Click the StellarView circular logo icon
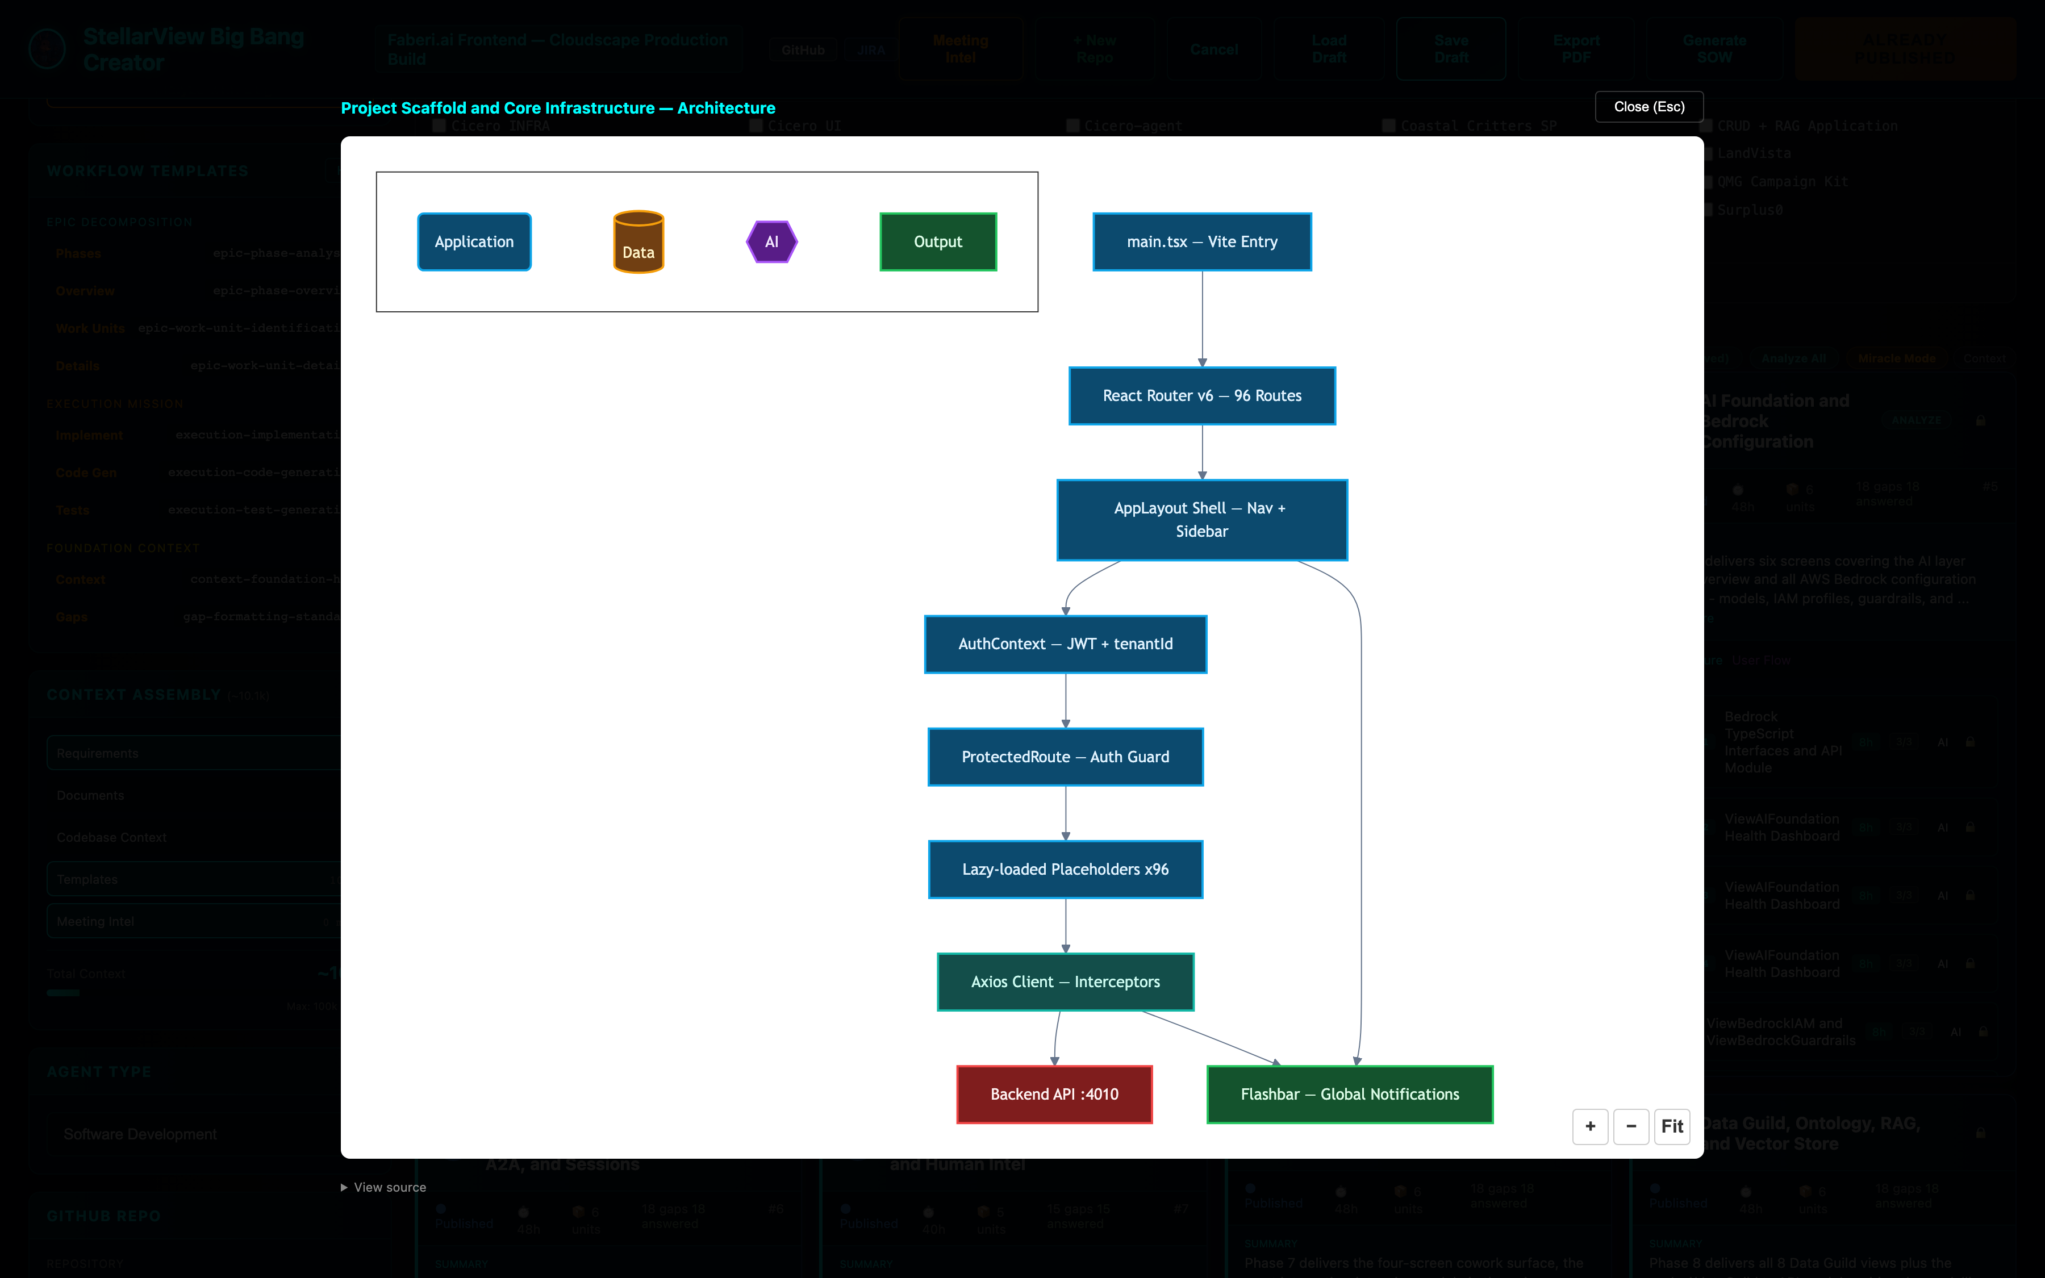2045x1278 pixels. pos(47,49)
